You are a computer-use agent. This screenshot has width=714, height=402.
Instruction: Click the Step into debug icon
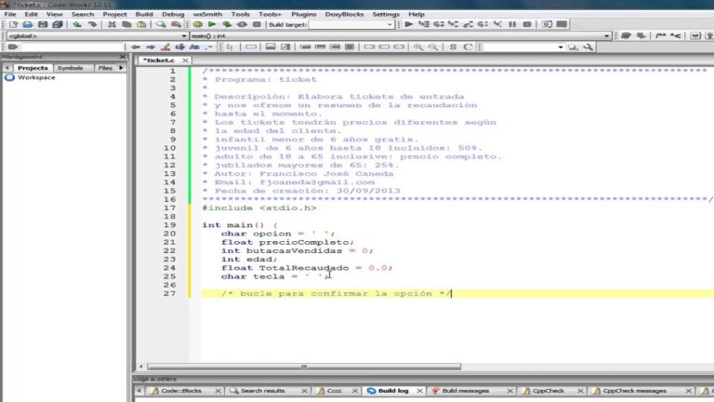tap(453, 24)
